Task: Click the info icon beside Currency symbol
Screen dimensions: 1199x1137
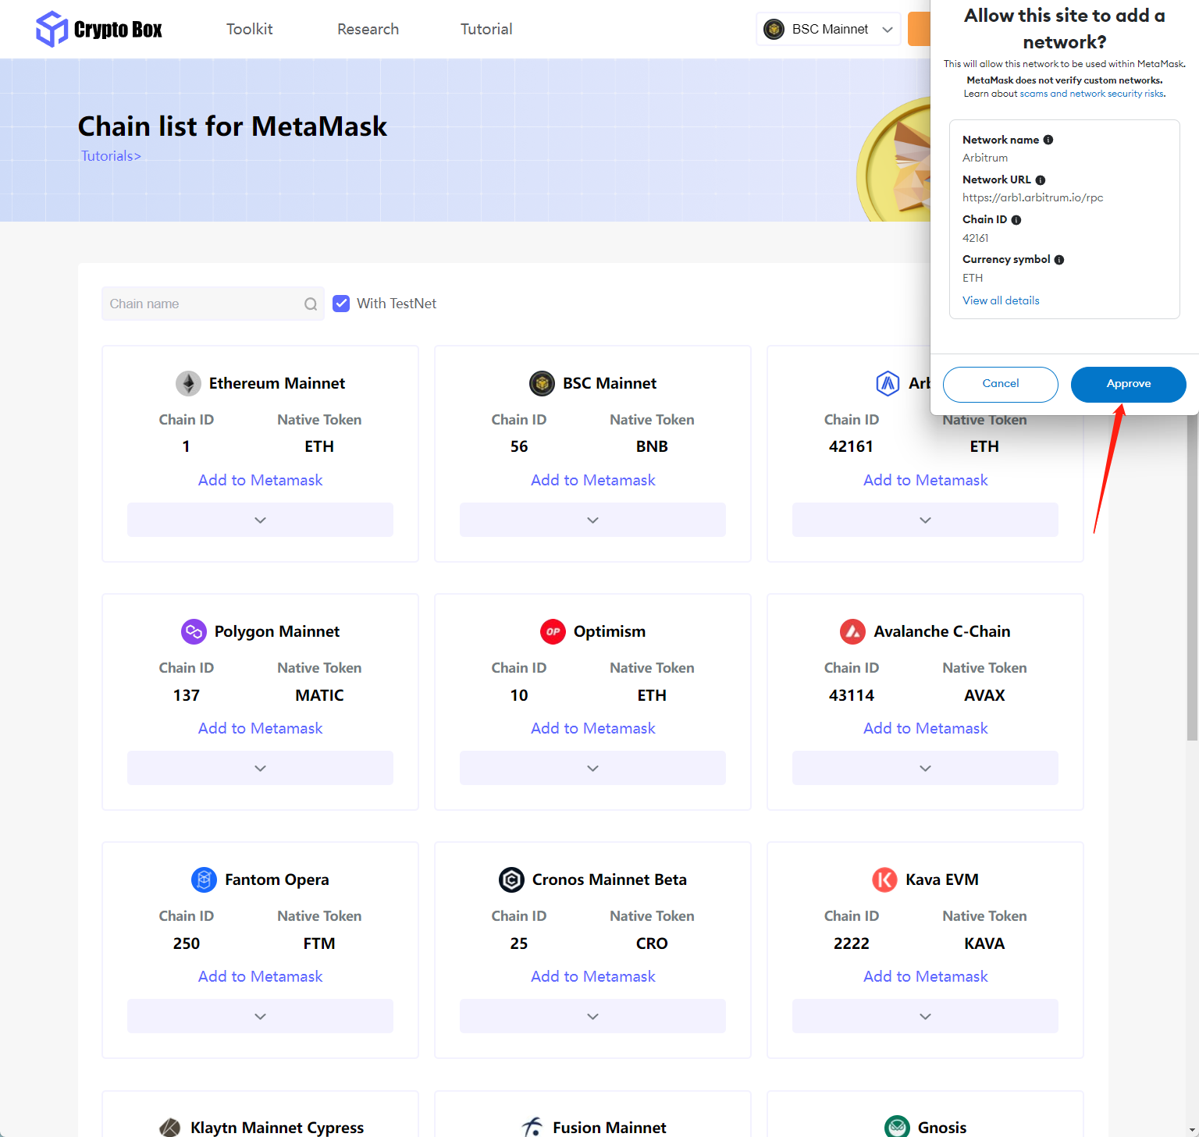Action: point(1059,260)
